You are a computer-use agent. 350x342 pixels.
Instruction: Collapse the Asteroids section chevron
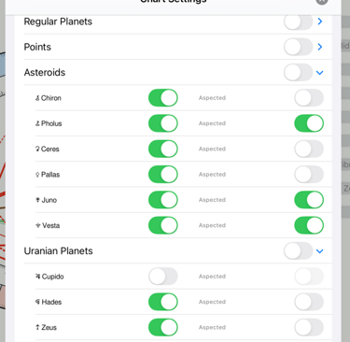[320, 73]
